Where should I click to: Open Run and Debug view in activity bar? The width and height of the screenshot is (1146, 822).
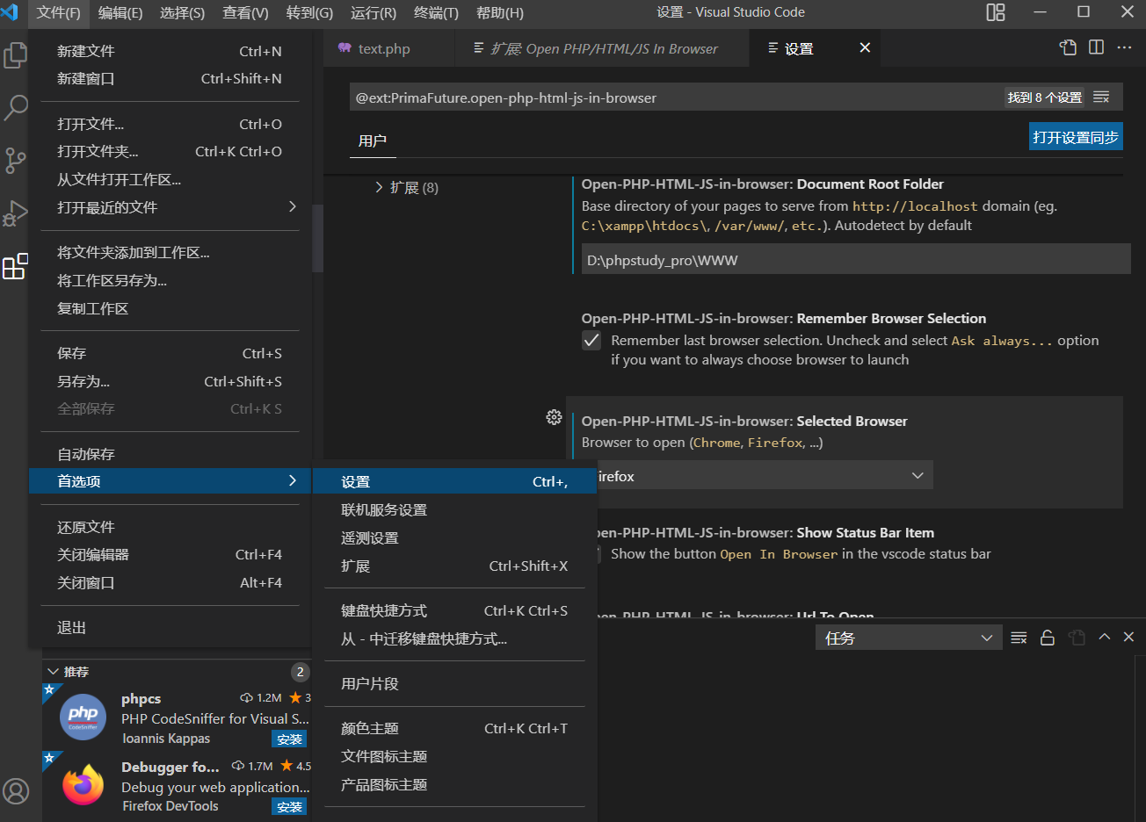pos(15,213)
